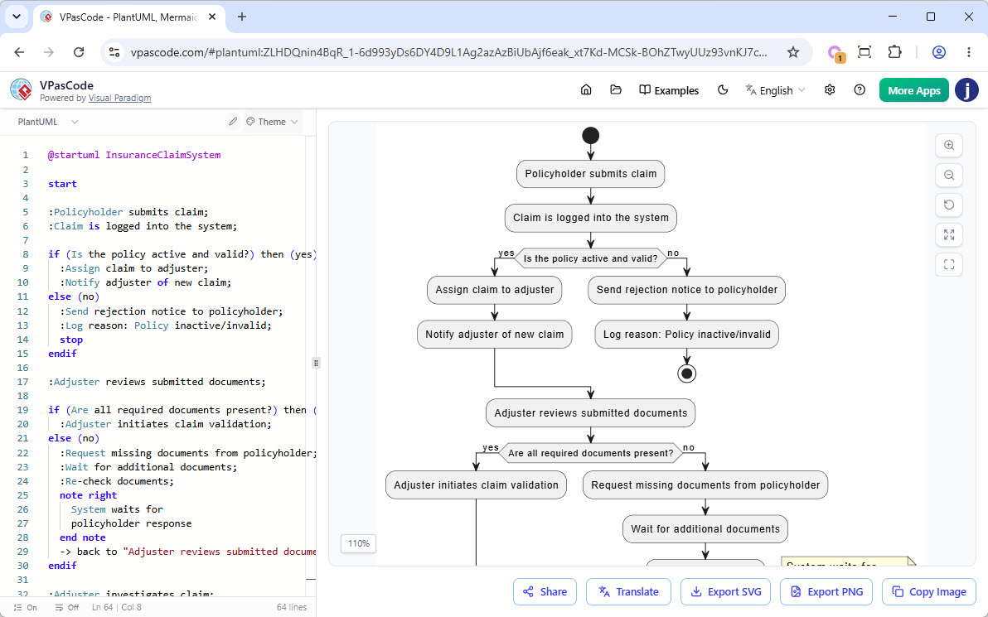Click the '64 lines' status text
This screenshot has width=988, height=617.
pyautogui.click(x=292, y=608)
